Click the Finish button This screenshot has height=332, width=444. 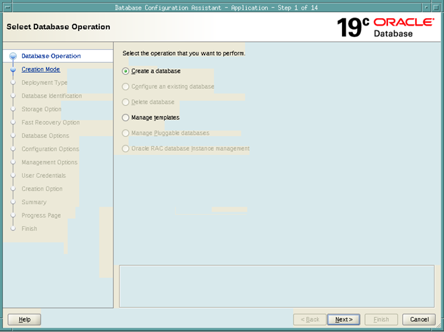click(381, 320)
